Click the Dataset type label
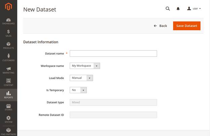Viewport: 210px width, 136px height. pos(55,102)
